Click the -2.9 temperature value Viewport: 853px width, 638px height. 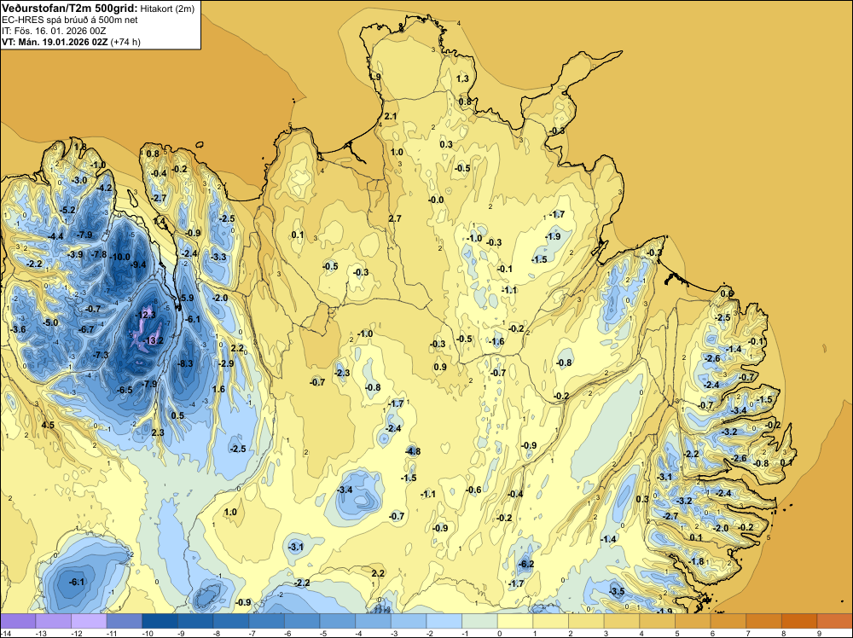[226, 363]
